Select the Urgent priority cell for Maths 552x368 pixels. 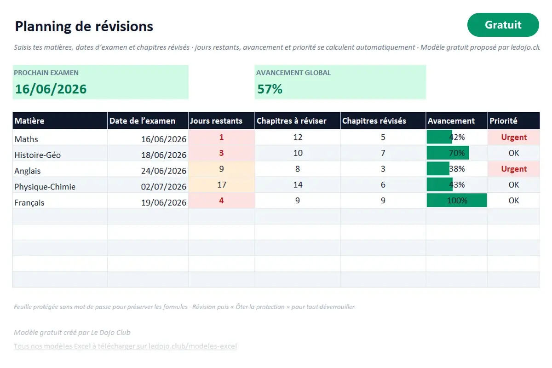pos(514,138)
